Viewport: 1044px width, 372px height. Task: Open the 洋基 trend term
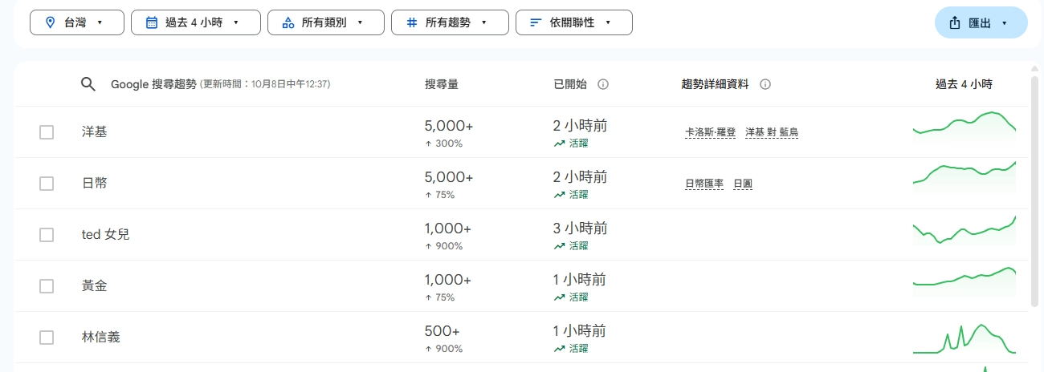click(95, 132)
